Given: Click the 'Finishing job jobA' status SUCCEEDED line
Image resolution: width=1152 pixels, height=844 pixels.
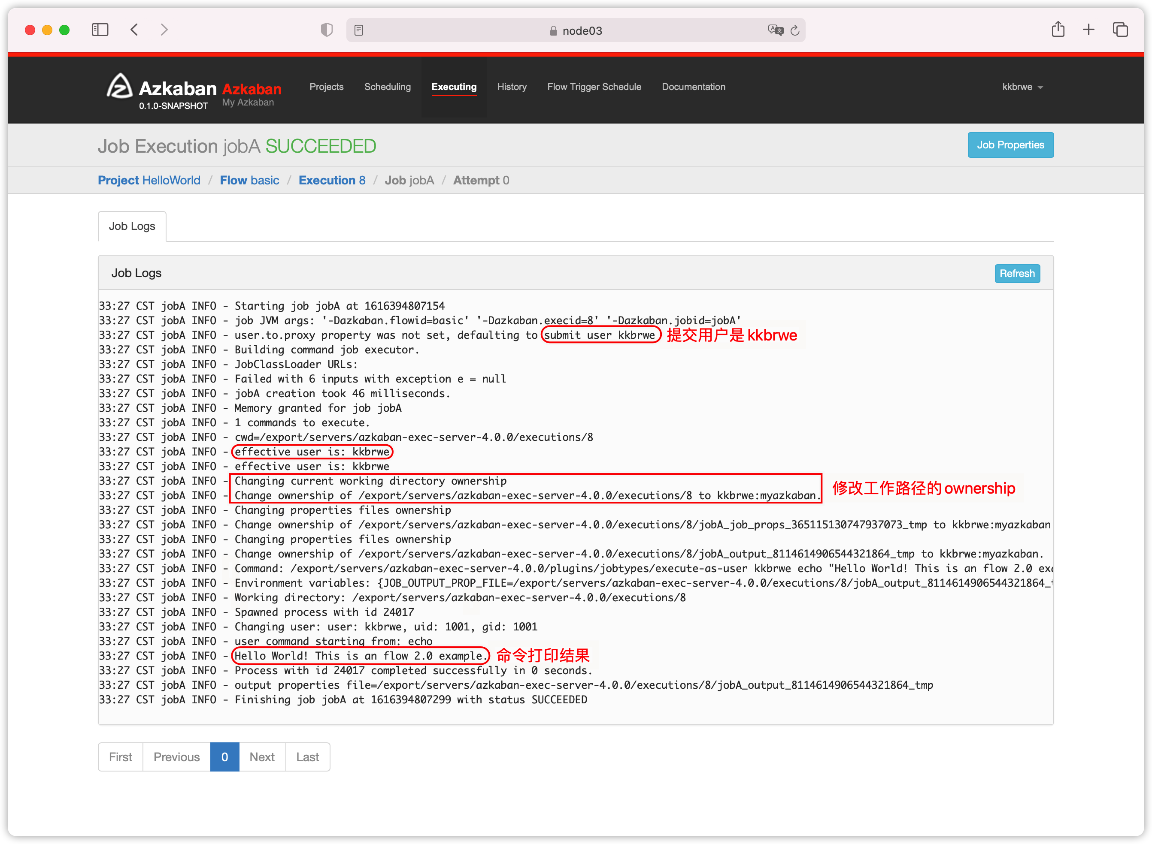Looking at the screenshot, I should coord(411,699).
